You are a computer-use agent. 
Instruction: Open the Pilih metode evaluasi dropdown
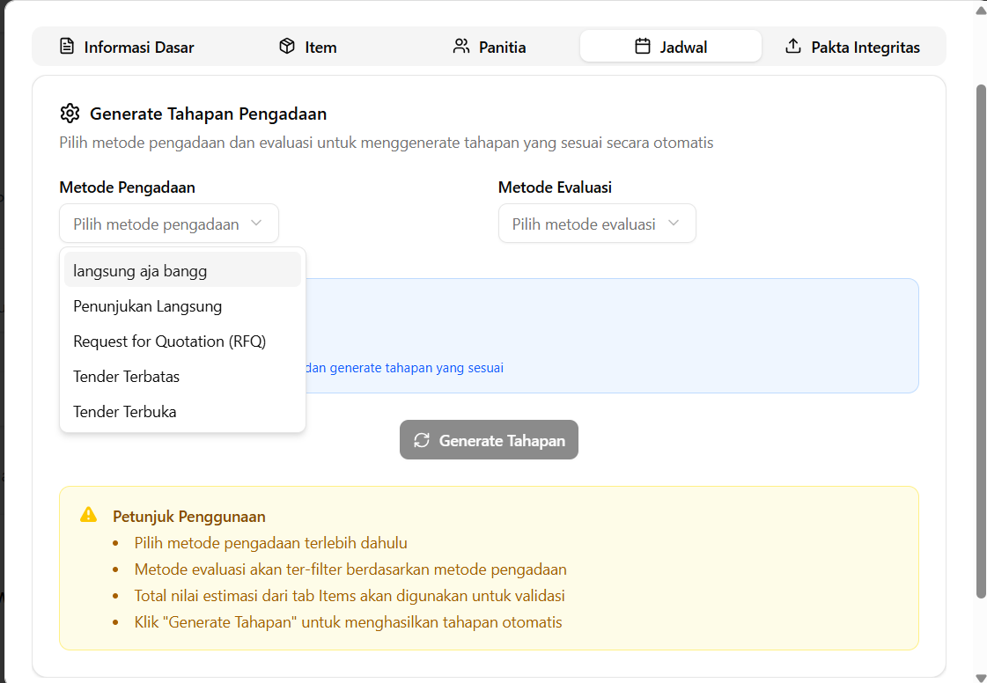click(x=597, y=223)
